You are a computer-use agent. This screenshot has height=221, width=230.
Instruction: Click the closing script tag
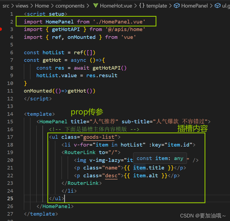coord(38,99)
